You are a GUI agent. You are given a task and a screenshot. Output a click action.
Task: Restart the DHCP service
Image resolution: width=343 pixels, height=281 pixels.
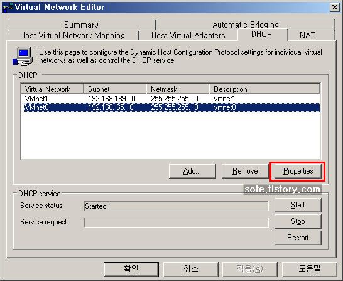tap(298, 238)
